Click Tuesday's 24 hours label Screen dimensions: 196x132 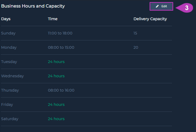pos(56,62)
